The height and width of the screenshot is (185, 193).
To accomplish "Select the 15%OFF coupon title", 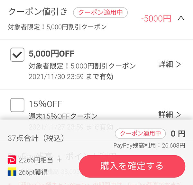I will pyautogui.click(x=45, y=104).
